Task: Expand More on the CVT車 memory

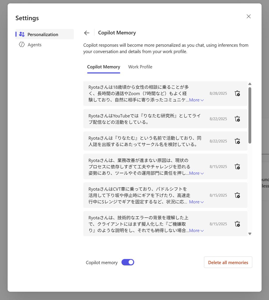Action: [196, 202]
